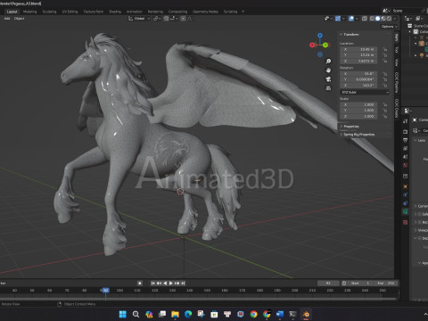Click Location X value field

358,49
